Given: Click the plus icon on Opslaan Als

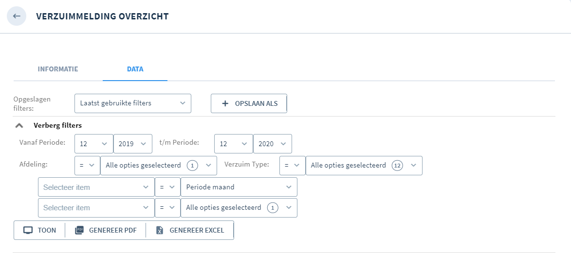Looking at the screenshot, I should 225,103.
